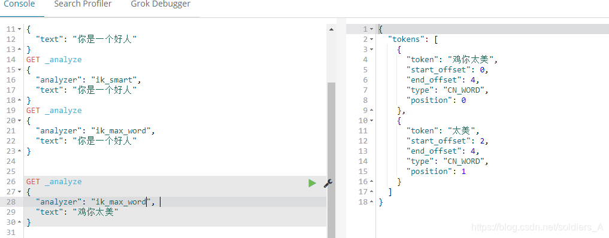Screen dimensions: 609x238
Task: Collapse the block at editor line 27
Action: (20, 192)
